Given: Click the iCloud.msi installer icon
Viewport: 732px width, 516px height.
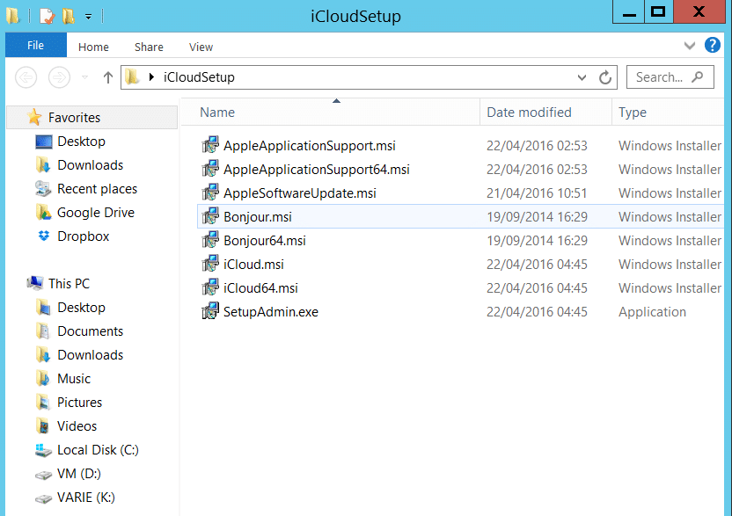Looking at the screenshot, I should point(210,264).
